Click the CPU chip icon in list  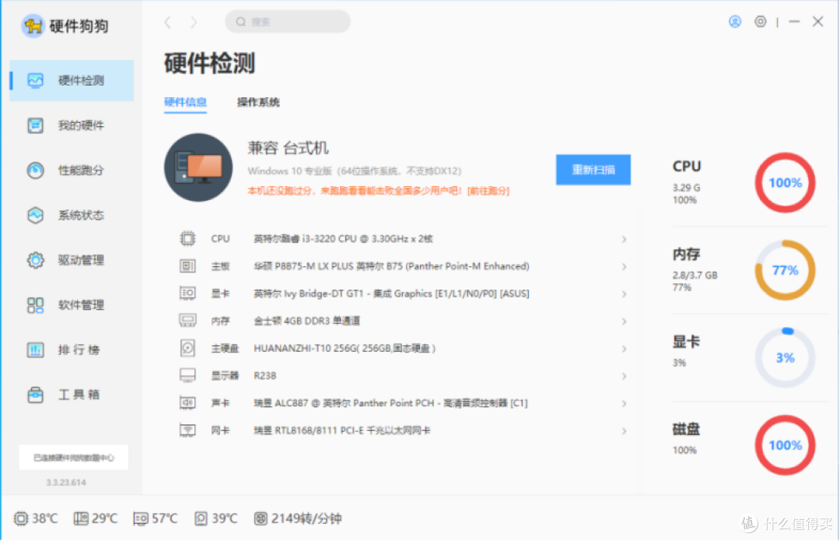187,239
